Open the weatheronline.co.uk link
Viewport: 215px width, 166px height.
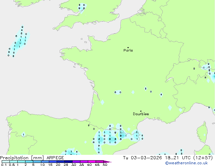(187, 163)
